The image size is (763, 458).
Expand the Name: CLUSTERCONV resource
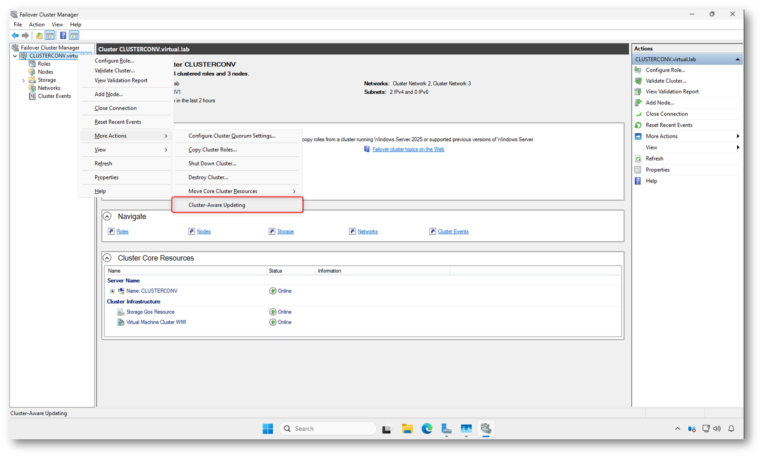pyautogui.click(x=113, y=291)
